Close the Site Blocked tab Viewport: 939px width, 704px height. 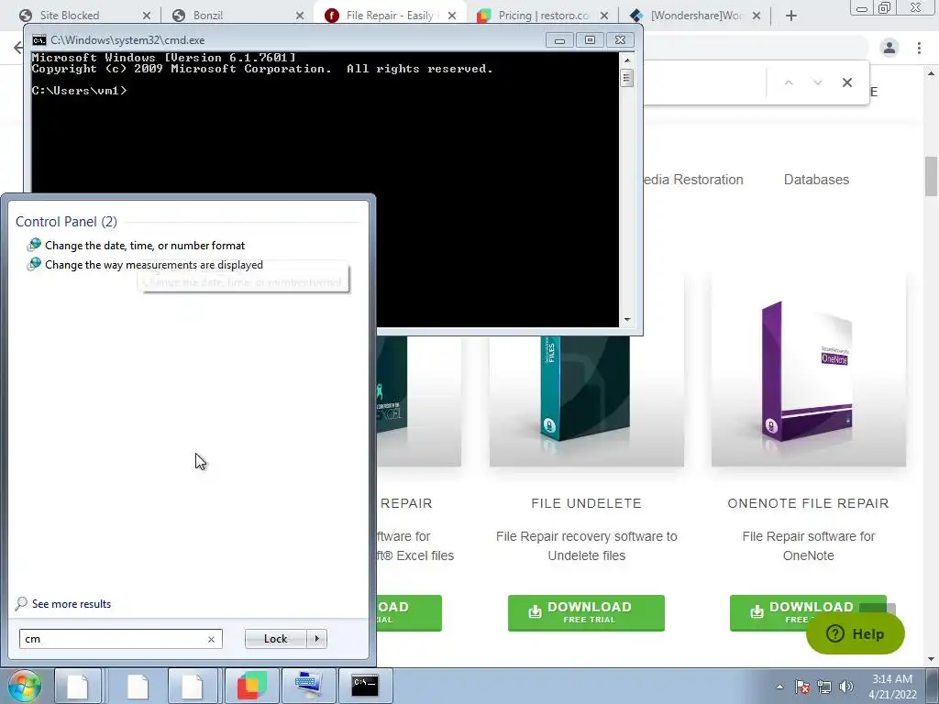pyautogui.click(x=147, y=16)
